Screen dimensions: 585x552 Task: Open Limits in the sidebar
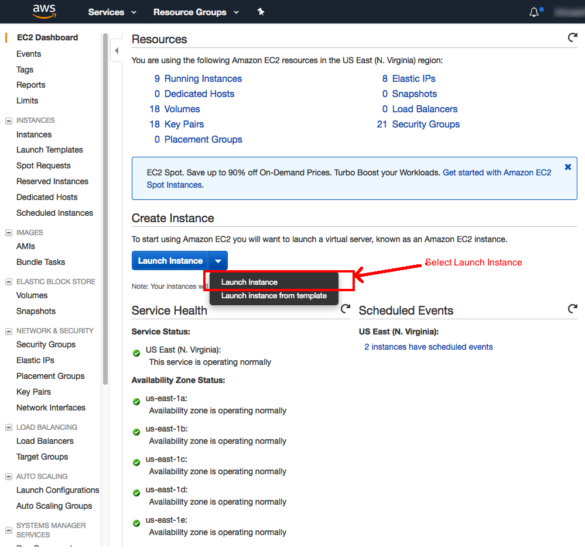click(28, 101)
